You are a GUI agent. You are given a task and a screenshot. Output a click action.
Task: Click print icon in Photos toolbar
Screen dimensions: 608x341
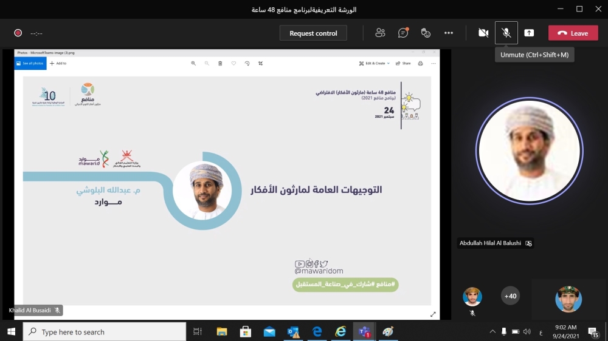420,63
